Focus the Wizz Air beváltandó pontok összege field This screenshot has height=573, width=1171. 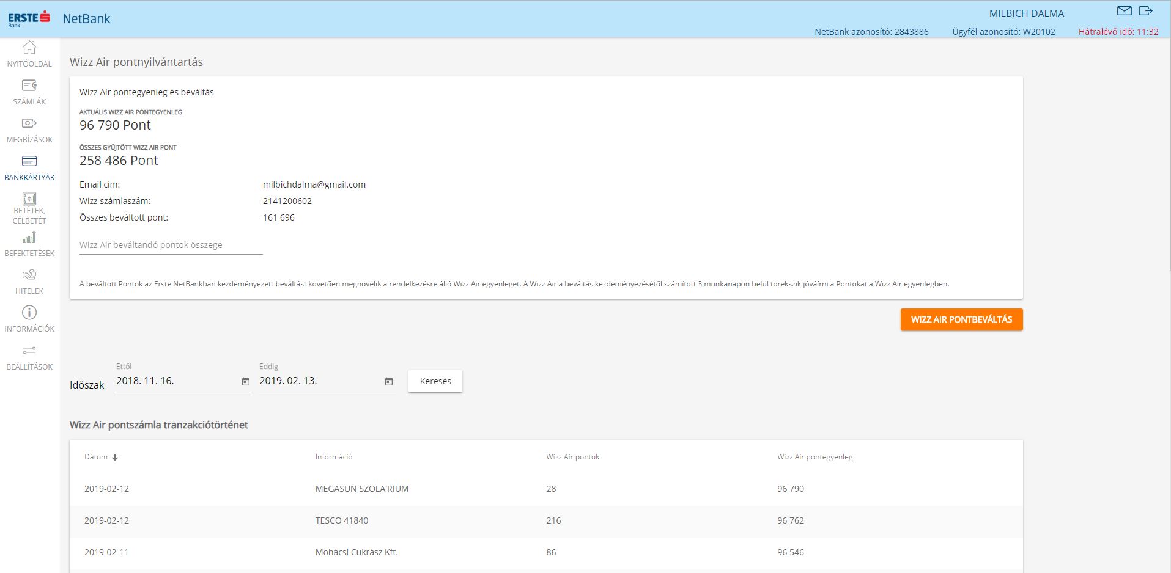(x=171, y=245)
